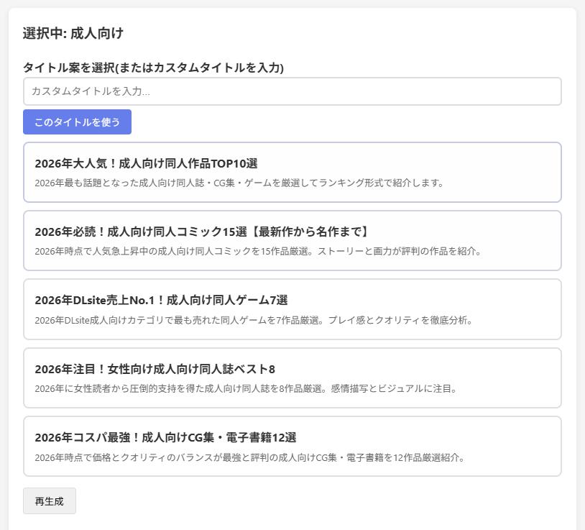This screenshot has height=530, width=585.
Task: Select the 成人向け同人コミック15選 title
Action: [x=202, y=232]
